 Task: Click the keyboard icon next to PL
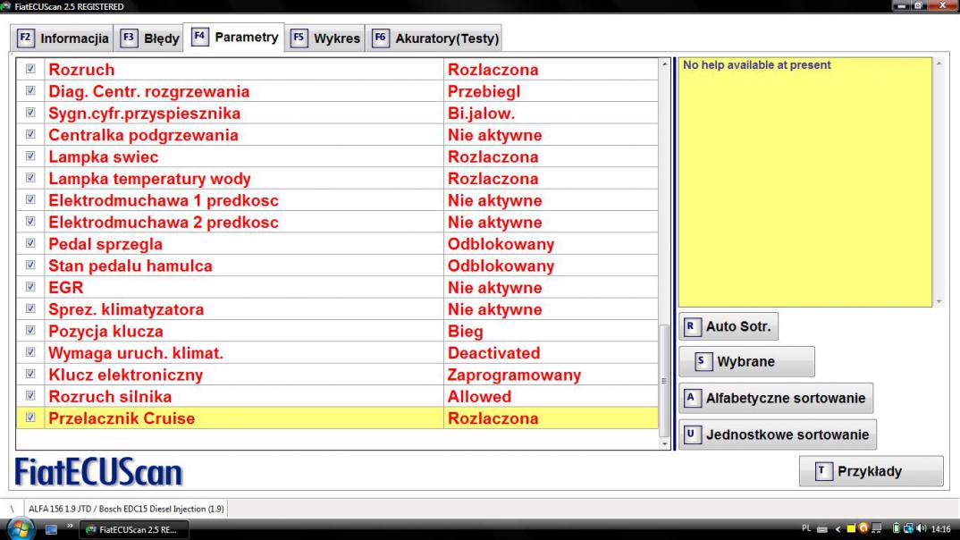click(822, 529)
